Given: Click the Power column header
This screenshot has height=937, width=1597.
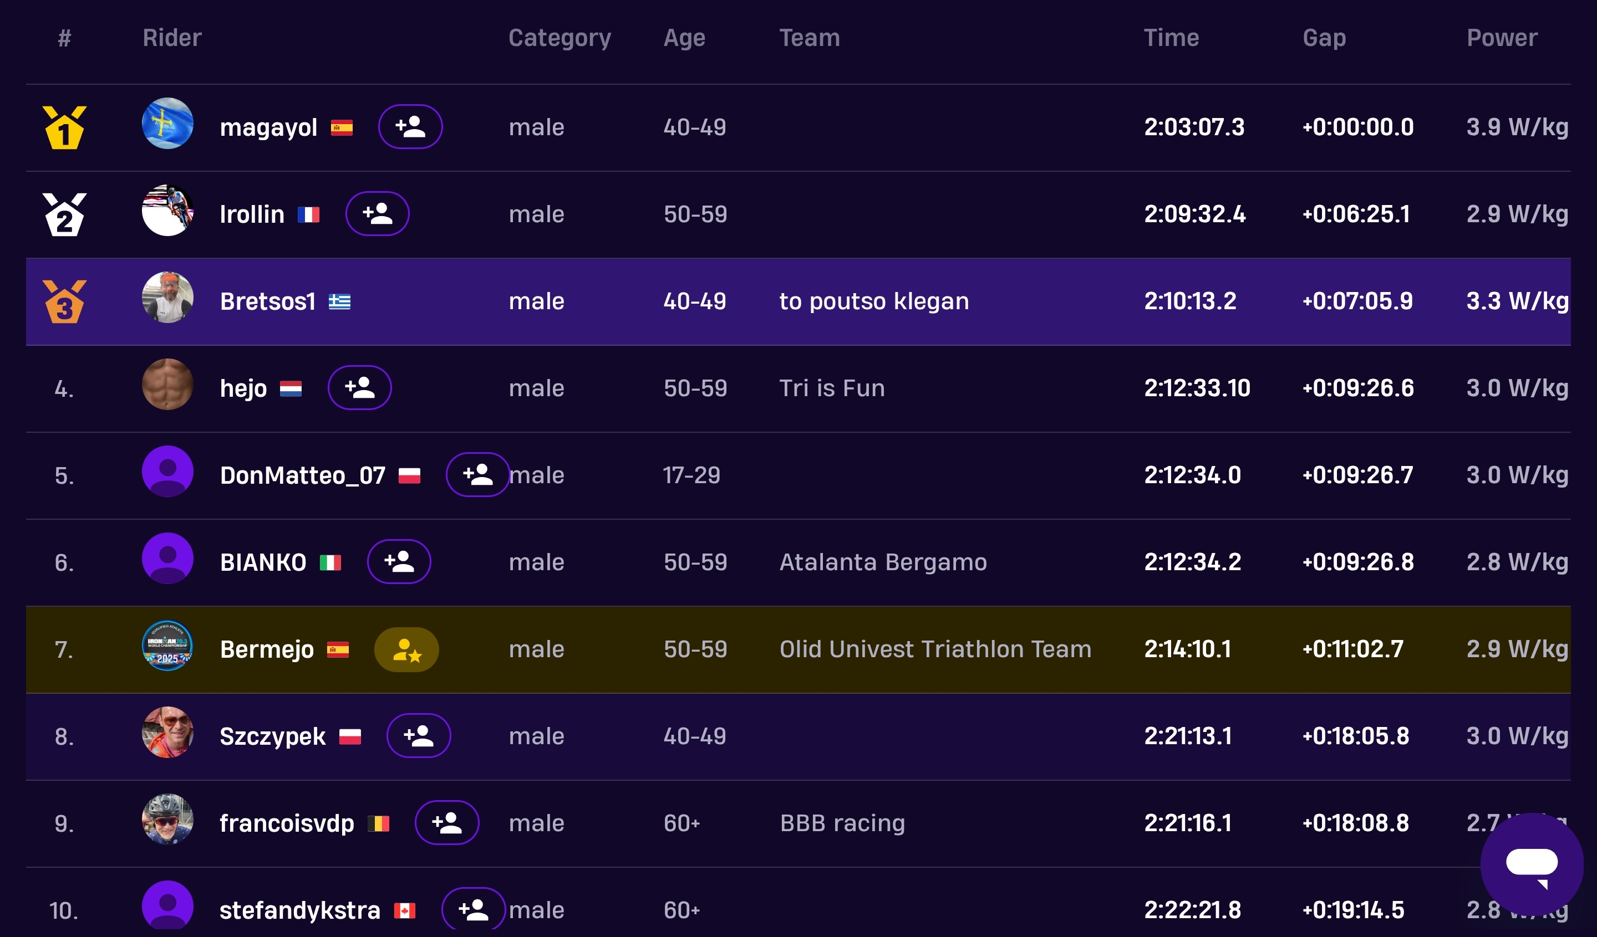Looking at the screenshot, I should coord(1501,38).
